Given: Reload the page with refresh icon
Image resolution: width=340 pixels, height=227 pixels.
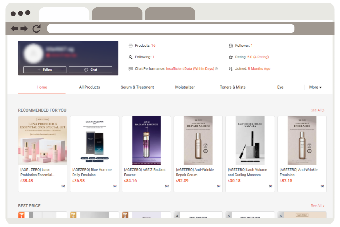Looking at the screenshot, I should pos(36,28).
